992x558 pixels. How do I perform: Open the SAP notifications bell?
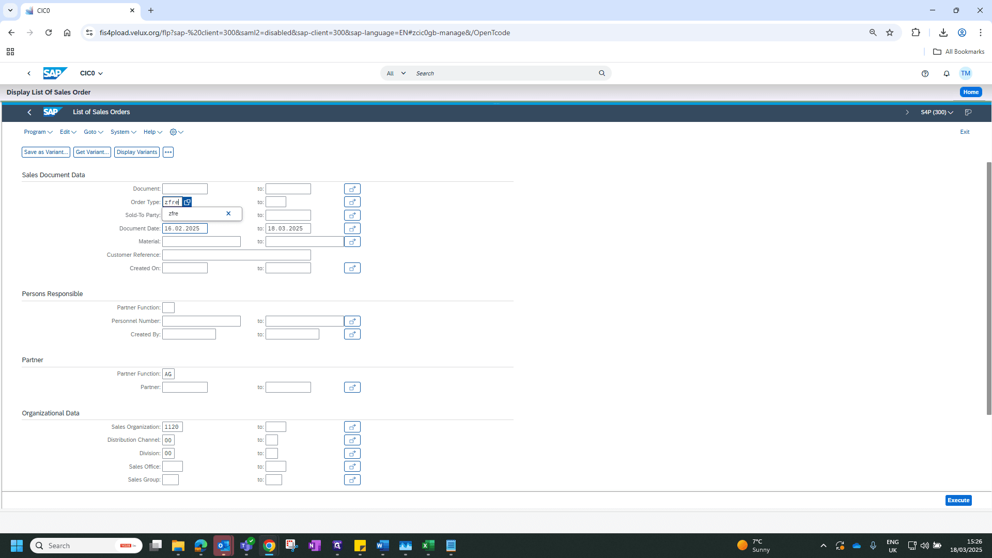click(946, 73)
